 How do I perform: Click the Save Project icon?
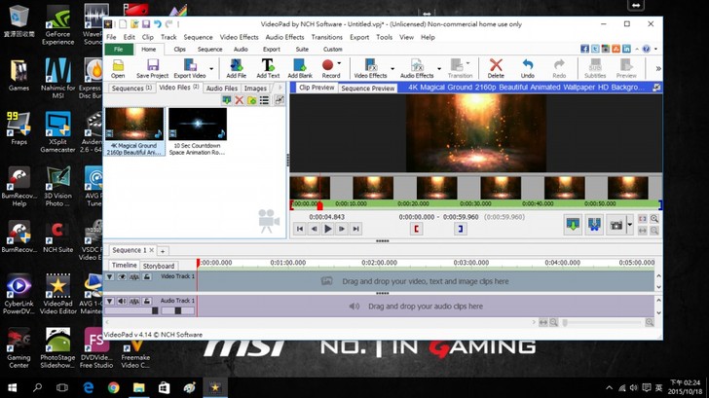pos(152,66)
